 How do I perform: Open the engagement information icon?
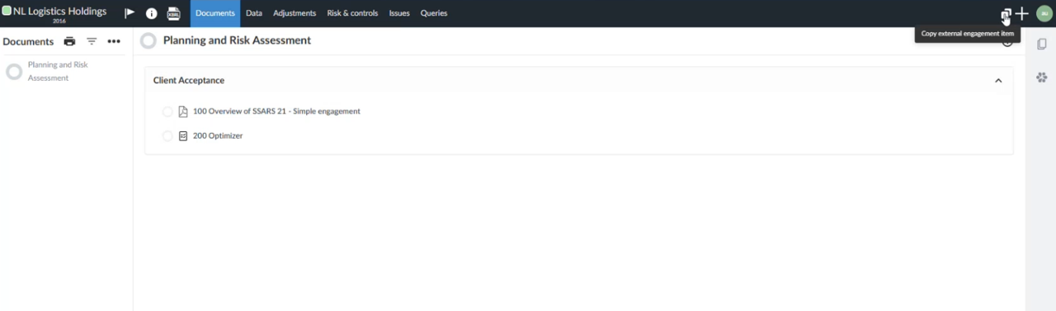152,13
